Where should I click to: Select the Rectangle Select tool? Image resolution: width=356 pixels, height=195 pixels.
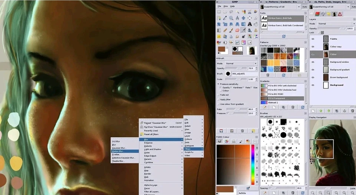[219, 12]
